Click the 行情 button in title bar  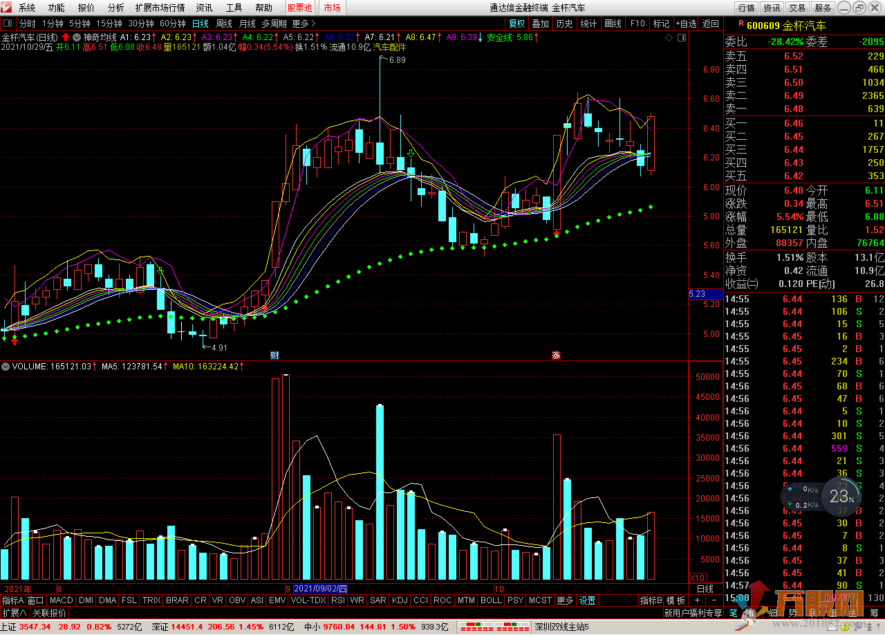(x=746, y=8)
